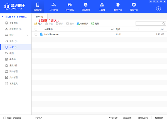Check the select-all header checkbox
The image size is (167, 120).
click(x=36, y=29)
